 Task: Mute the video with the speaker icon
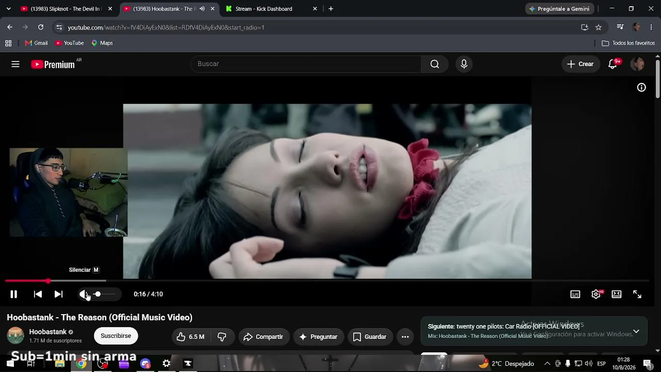tap(83, 294)
